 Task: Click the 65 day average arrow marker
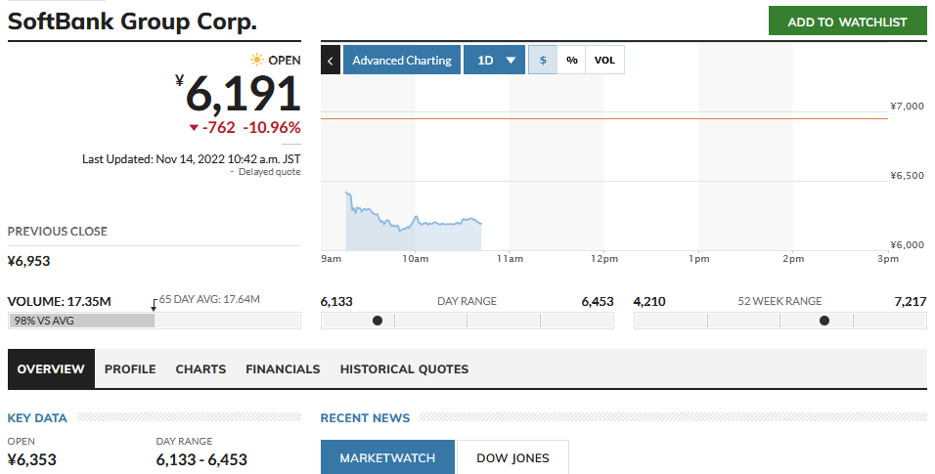point(154,305)
